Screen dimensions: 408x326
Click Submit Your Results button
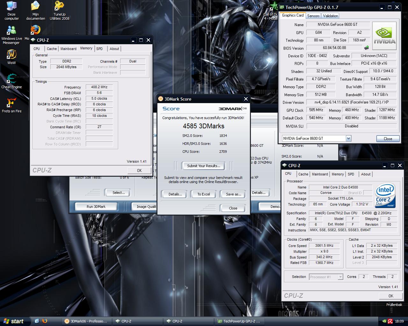203,166
